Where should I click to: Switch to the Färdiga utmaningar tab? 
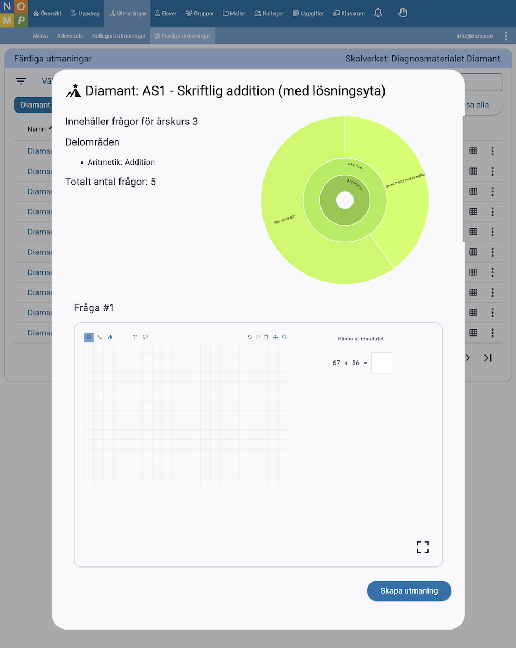(183, 36)
